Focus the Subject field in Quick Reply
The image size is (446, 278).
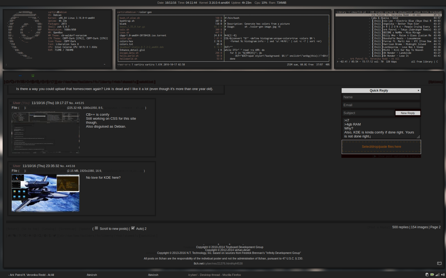point(368,113)
